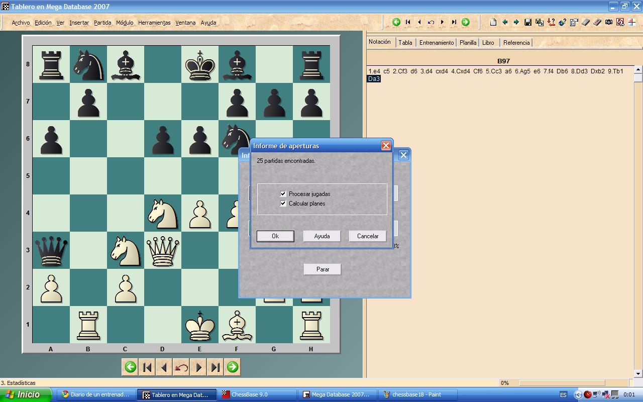The height and width of the screenshot is (402, 643).
Task: Click the save game diskette icon
Action: [x=527, y=22]
